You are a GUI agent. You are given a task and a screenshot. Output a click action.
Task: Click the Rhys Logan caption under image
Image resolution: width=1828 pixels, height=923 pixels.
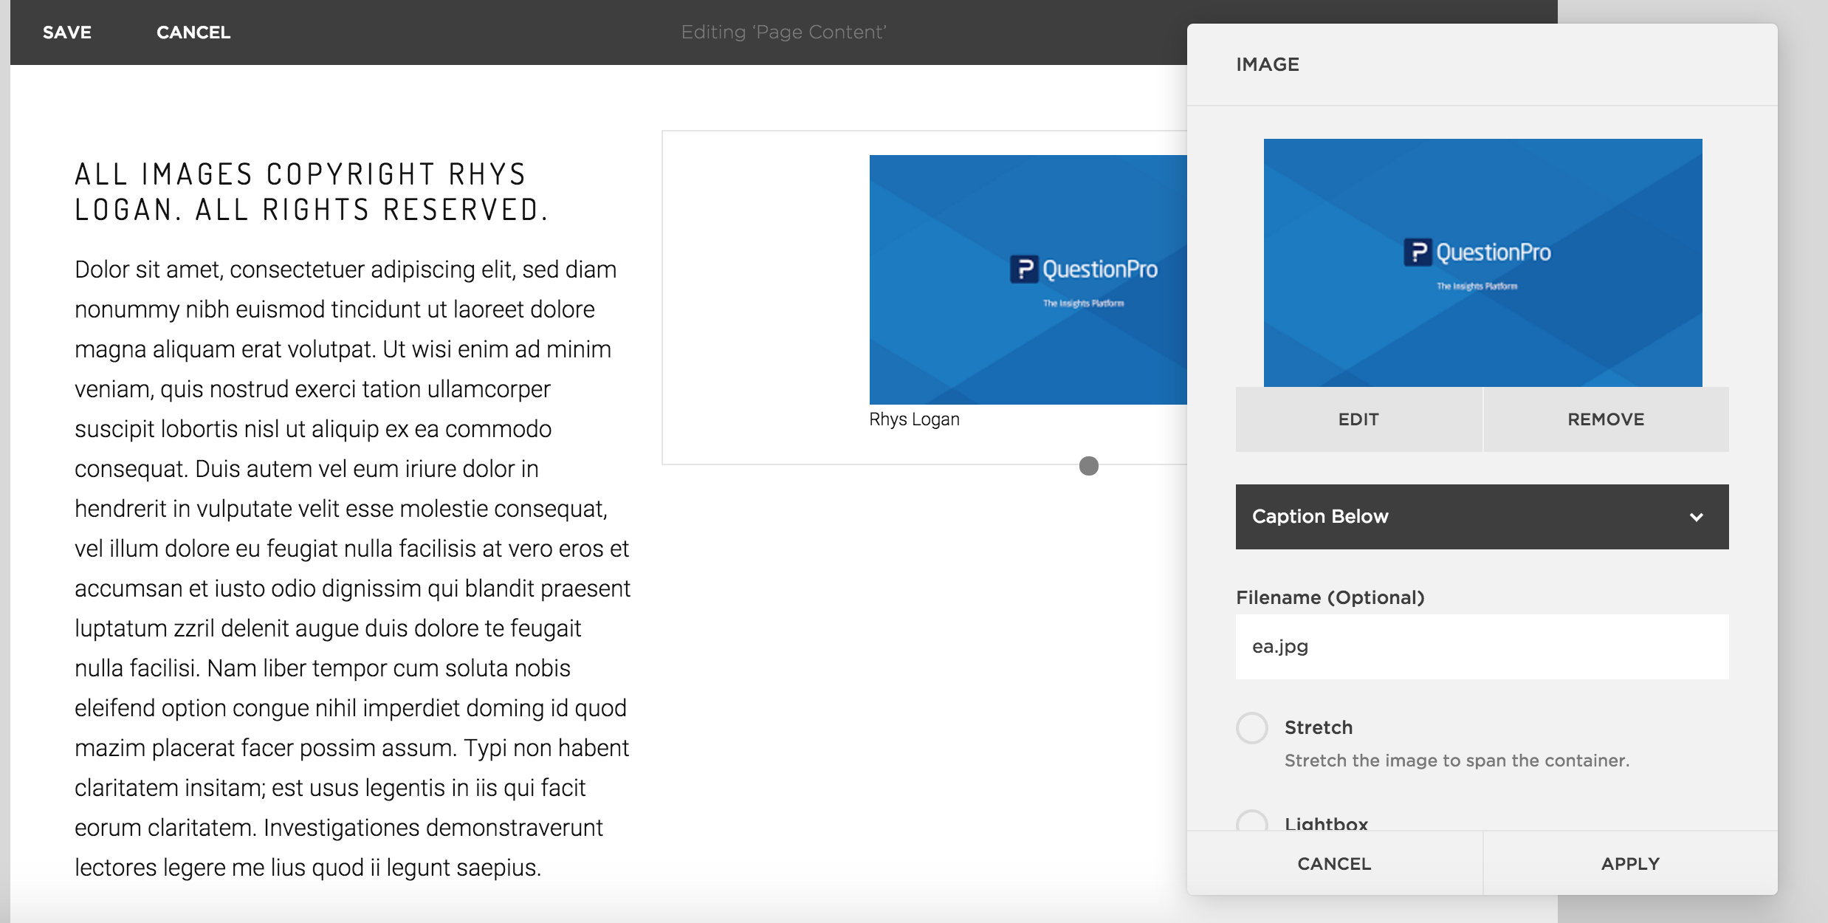click(x=914, y=419)
